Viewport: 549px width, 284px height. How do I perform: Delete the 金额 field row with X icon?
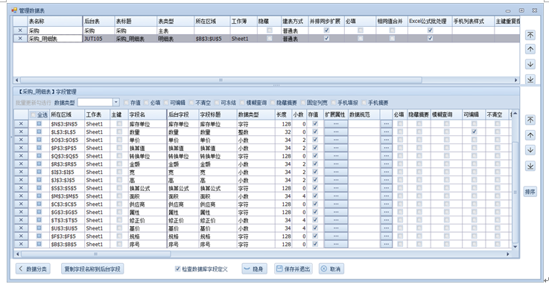coord(21,164)
